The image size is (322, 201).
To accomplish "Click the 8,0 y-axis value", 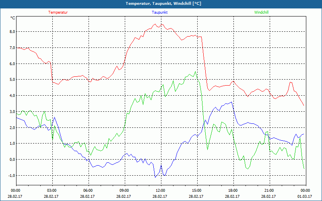I will pos(12,32).
